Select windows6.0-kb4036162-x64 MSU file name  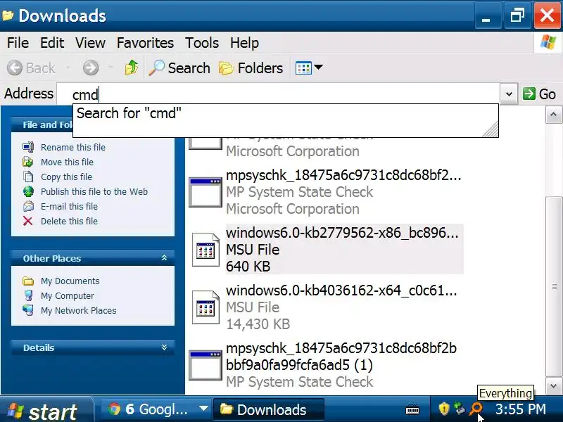(341, 290)
